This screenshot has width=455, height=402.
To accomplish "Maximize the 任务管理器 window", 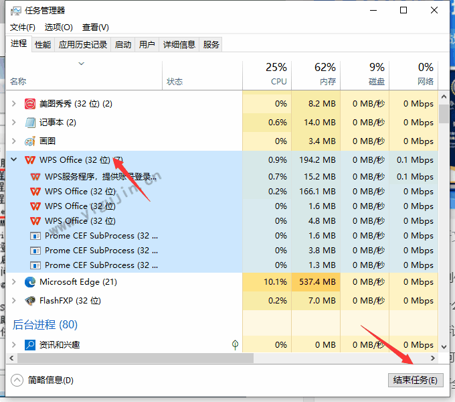I will click(403, 11).
